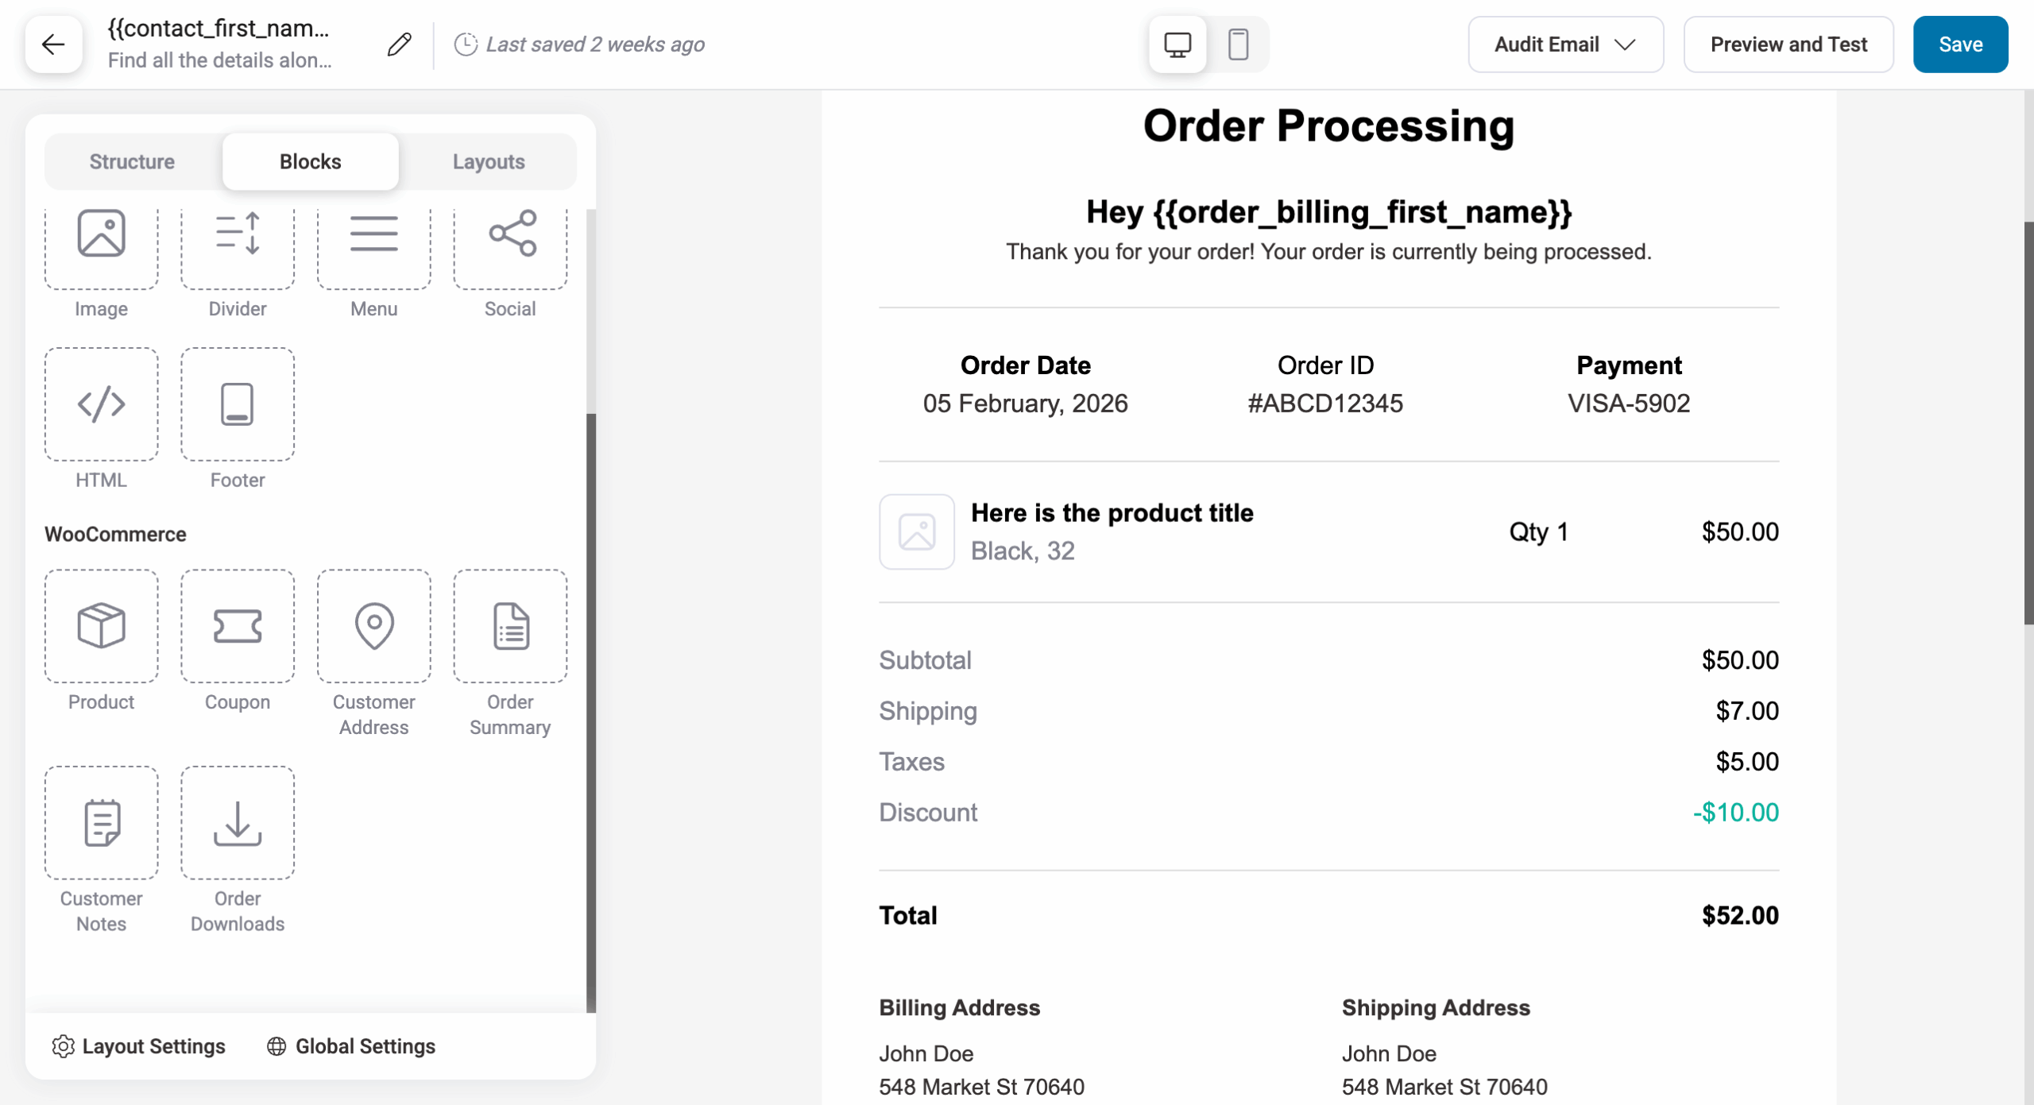2034x1105 pixels.
Task: Click Preview and Test
Action: 1788,44
